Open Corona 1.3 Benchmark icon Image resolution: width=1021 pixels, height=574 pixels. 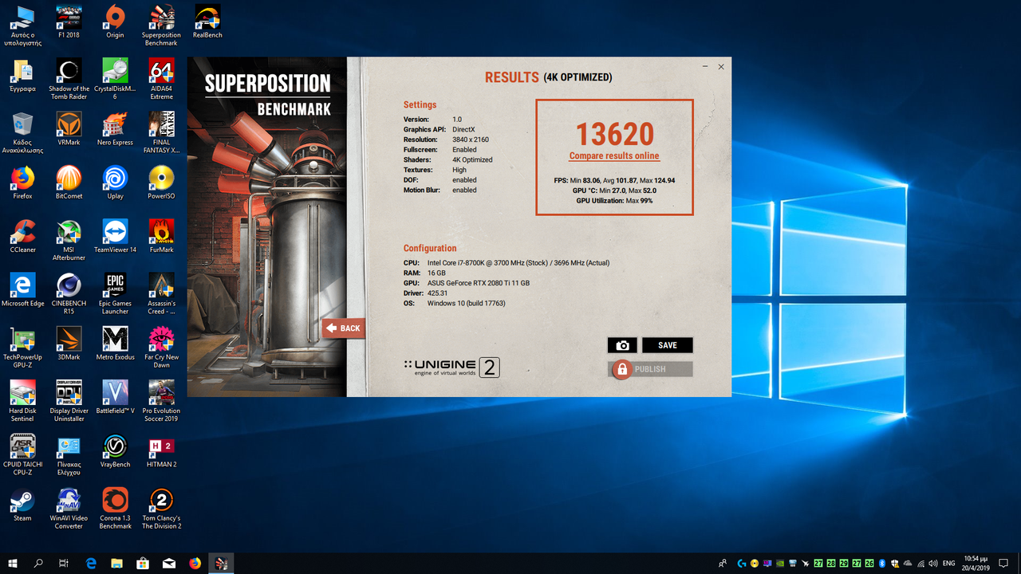click(115, 507)
